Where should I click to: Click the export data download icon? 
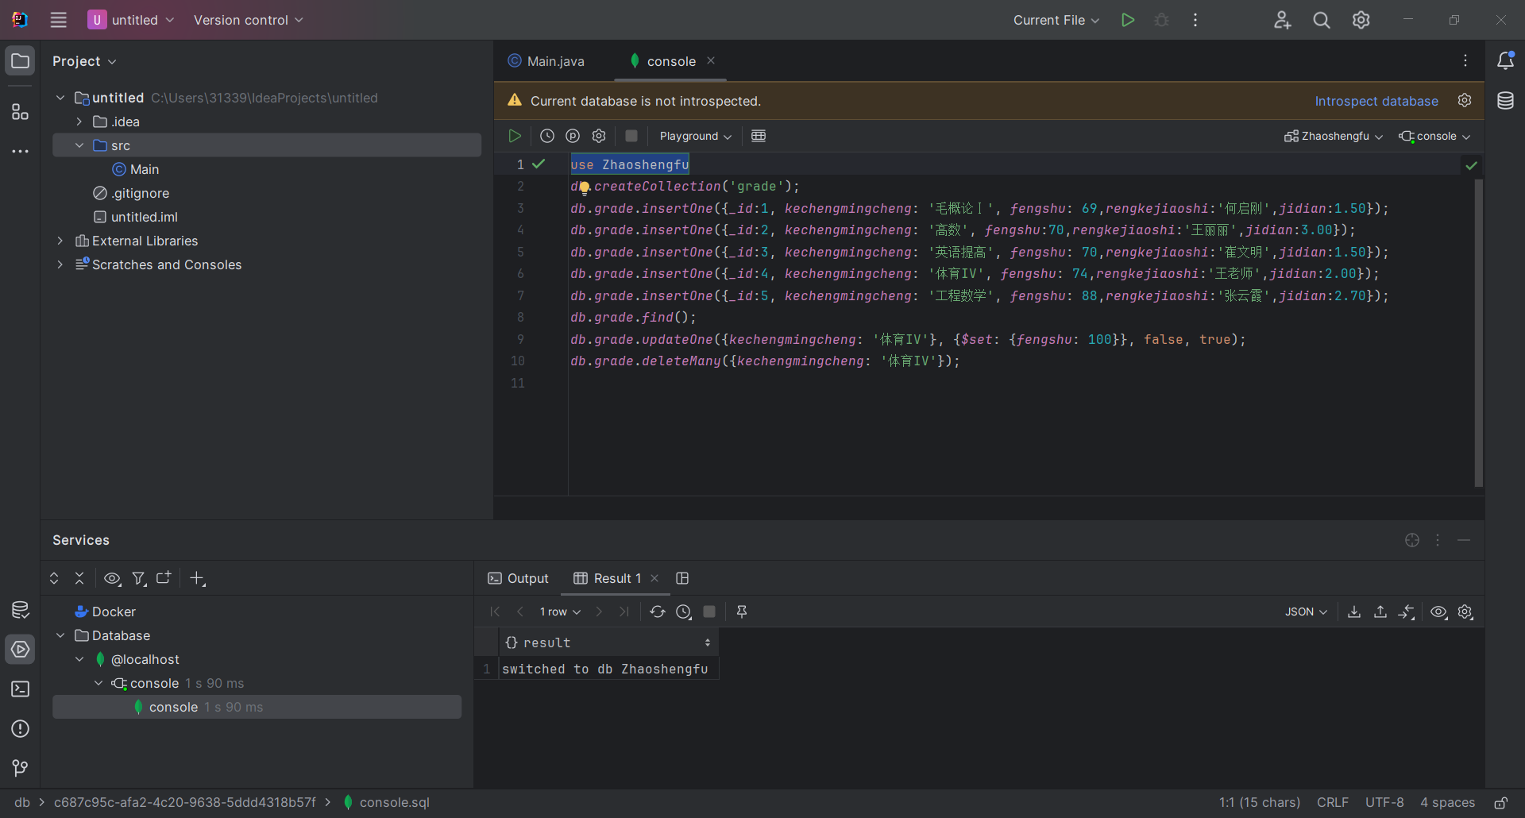1354,612
